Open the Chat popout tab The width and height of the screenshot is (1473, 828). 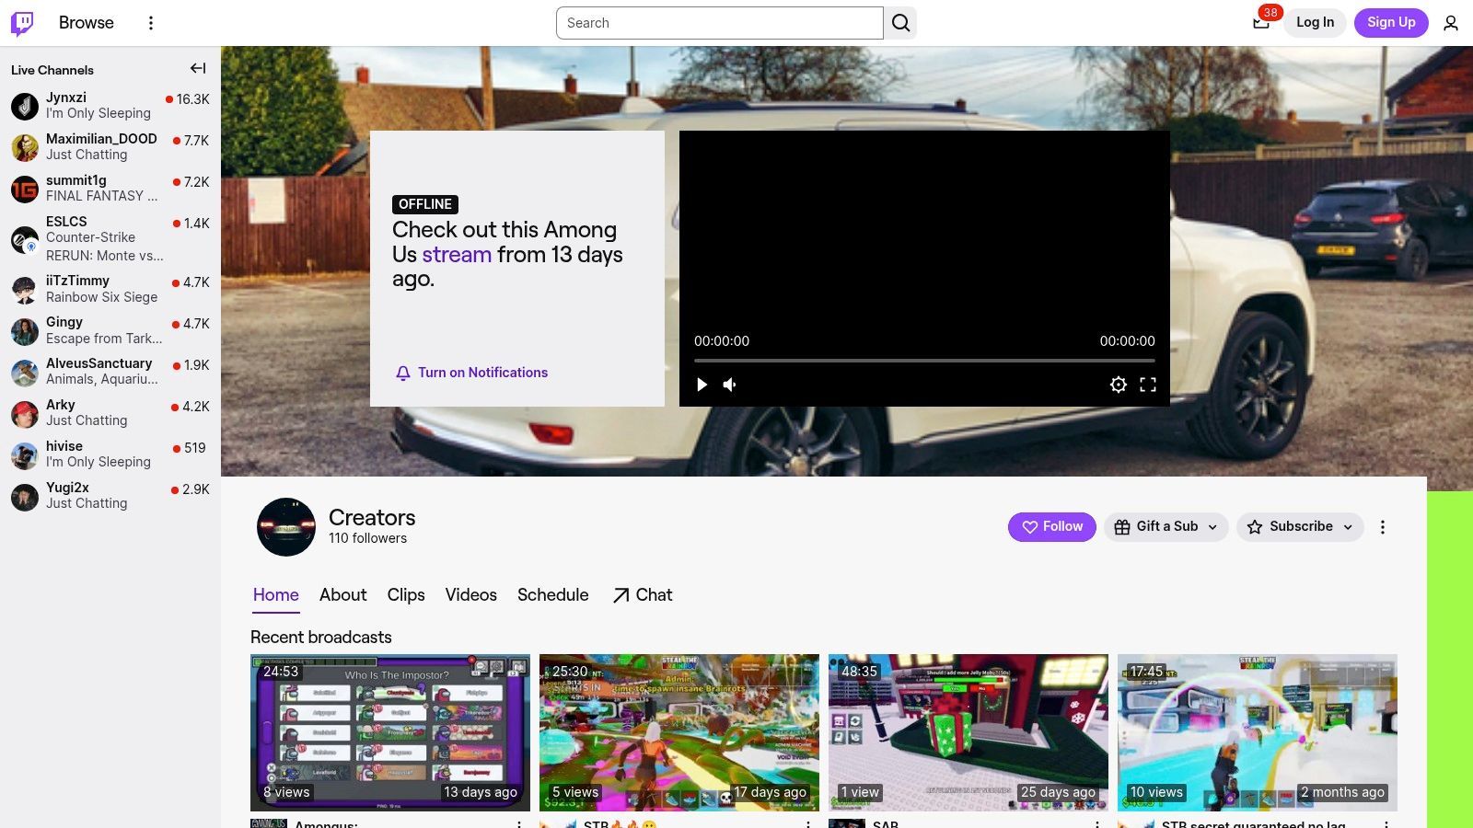coord(643,595)
